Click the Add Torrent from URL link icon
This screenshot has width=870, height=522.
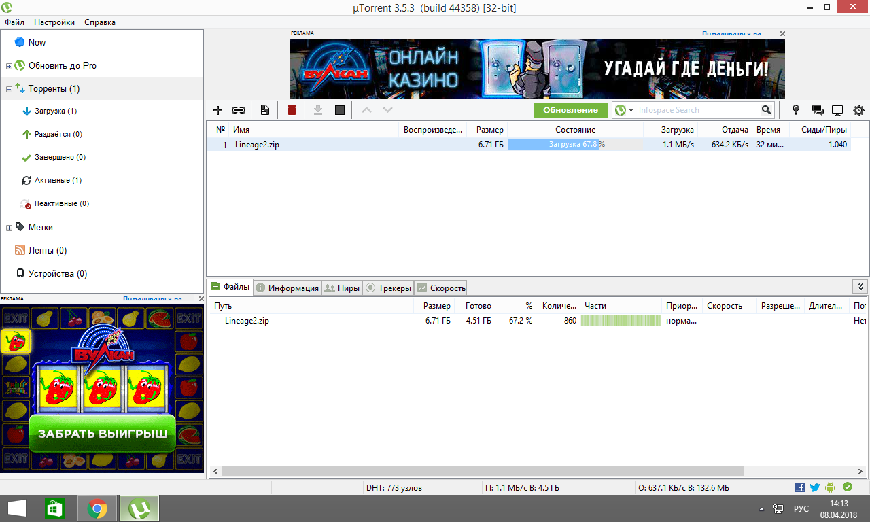pos(239,110)
